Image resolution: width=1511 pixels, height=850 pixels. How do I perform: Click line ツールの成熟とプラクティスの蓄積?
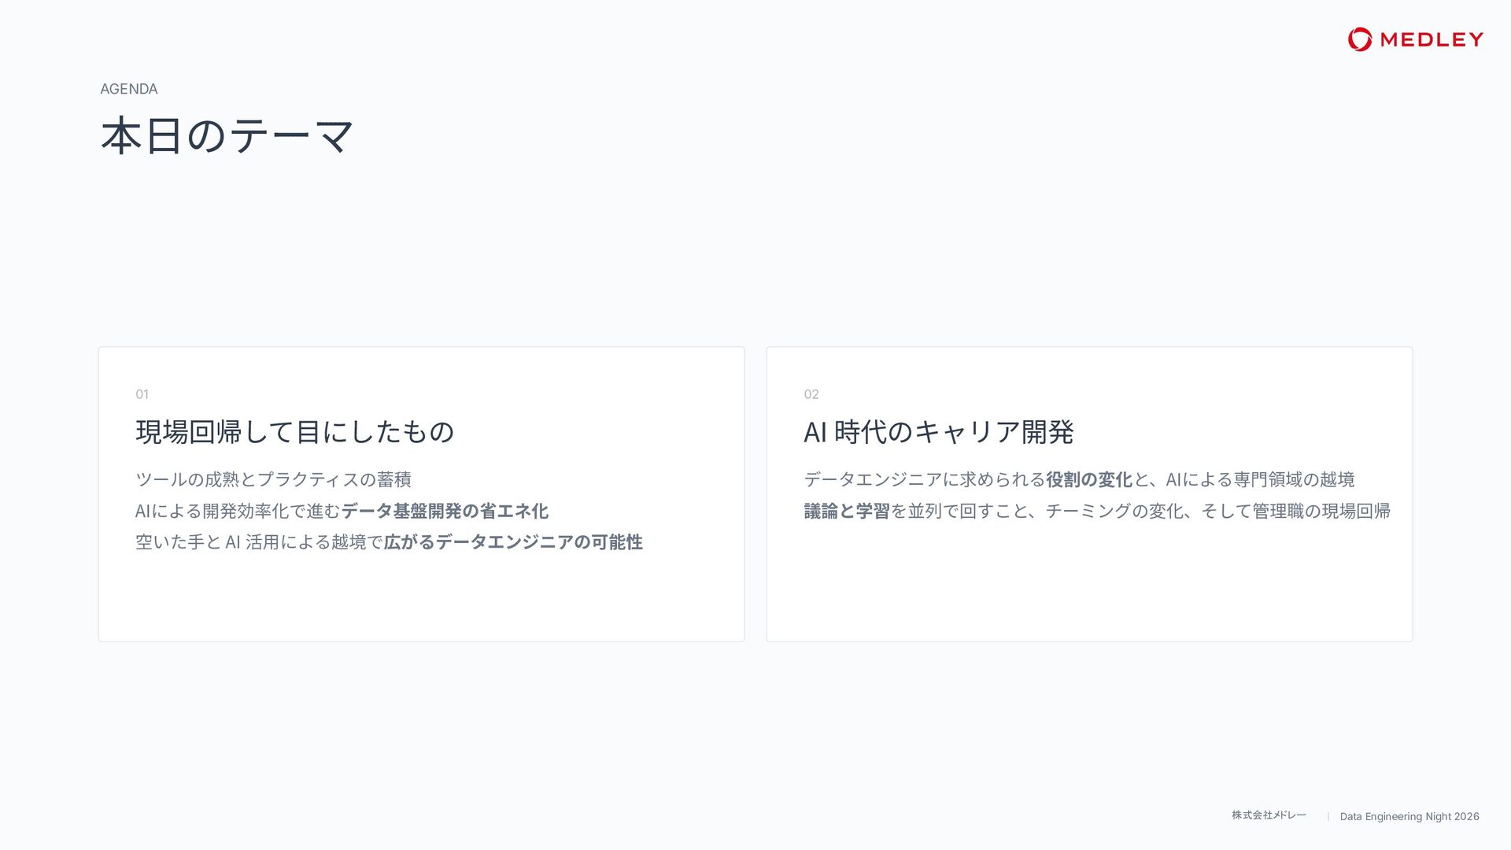(273, 479)
